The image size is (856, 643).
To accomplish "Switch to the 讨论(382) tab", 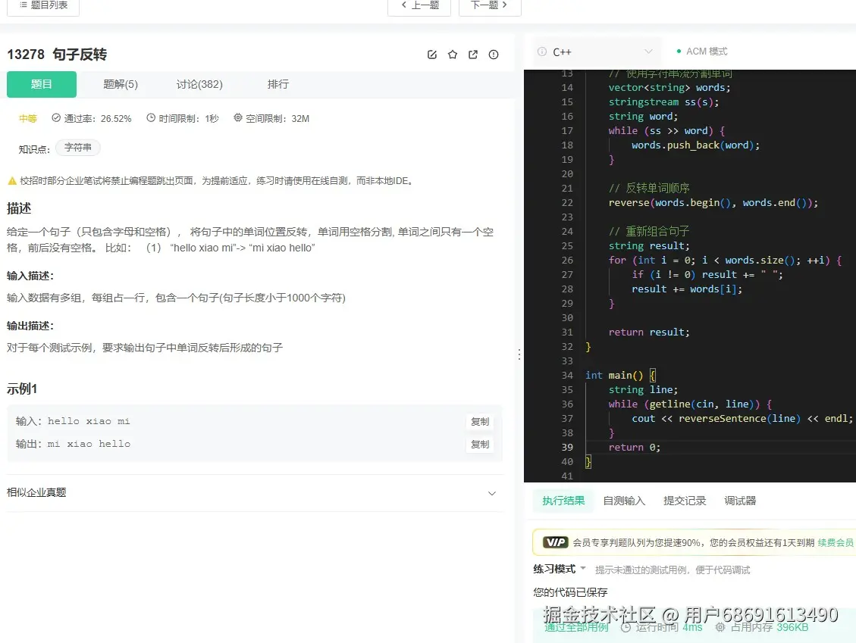I will tap(199, 84).
